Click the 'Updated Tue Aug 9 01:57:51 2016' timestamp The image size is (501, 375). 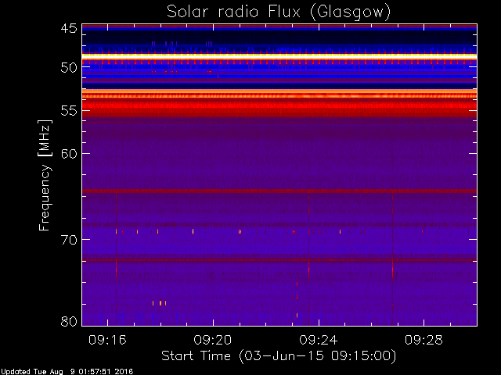click(67, 372)
